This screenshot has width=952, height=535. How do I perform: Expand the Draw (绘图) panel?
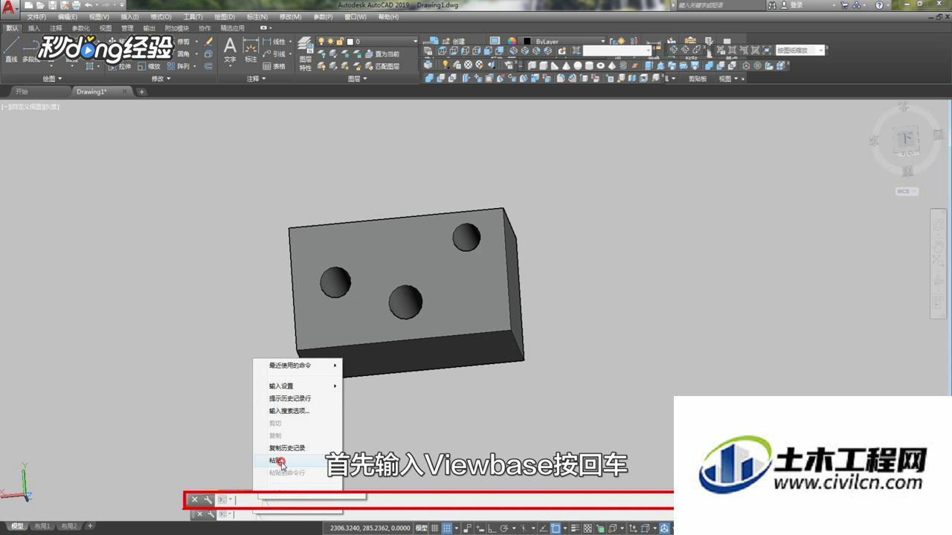52,78
